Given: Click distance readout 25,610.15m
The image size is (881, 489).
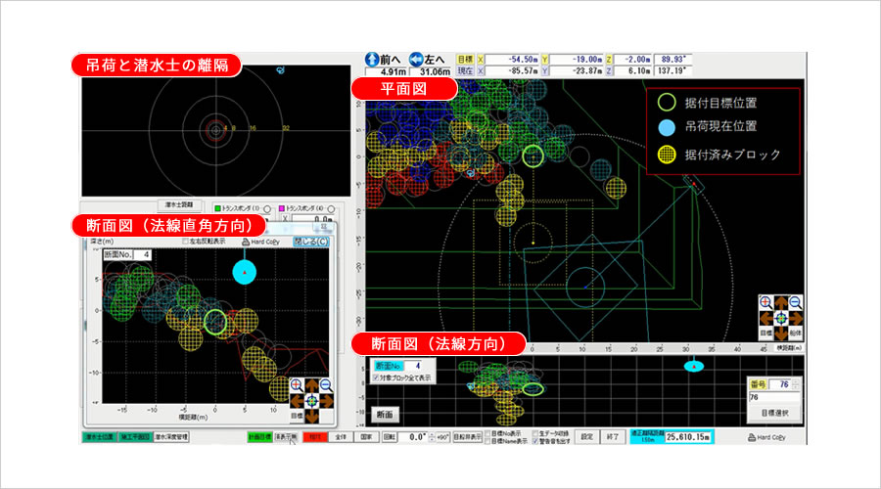Looking at the screenshot, I should [688, 437].
